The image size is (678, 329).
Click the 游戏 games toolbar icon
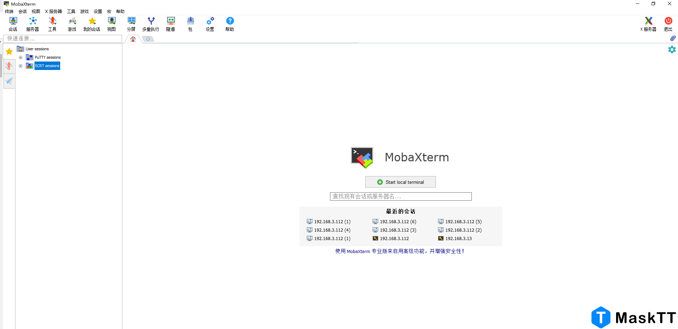pos(72,24)
